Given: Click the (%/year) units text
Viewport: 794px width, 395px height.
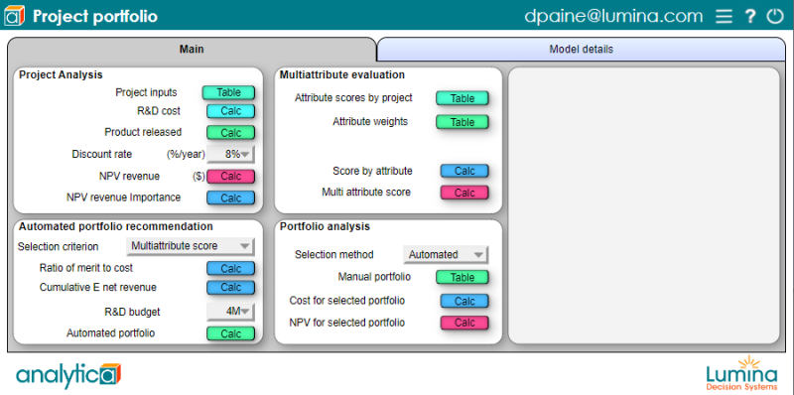Looking at the screenshot, I should [x=186, y=154].
